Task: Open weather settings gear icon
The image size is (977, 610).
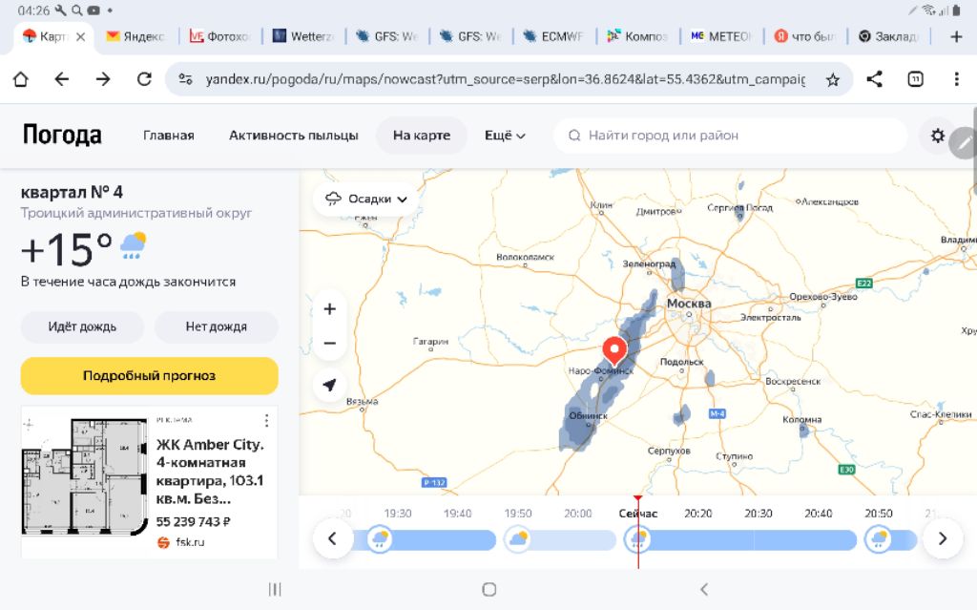Action: point(937,136)
